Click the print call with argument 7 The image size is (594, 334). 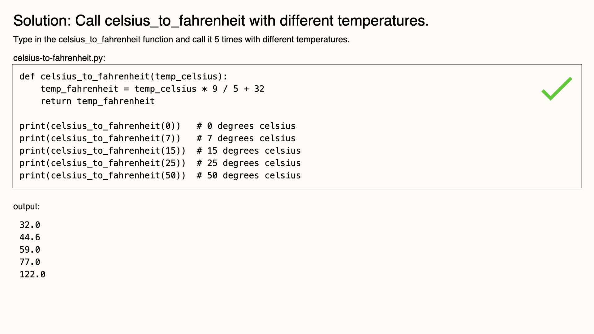tap(100, 139)
